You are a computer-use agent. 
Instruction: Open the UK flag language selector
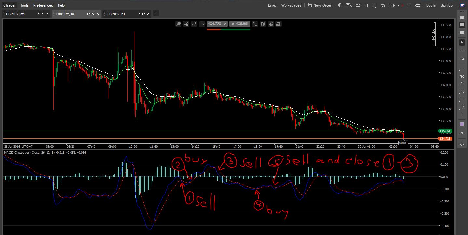pos(462,5)
